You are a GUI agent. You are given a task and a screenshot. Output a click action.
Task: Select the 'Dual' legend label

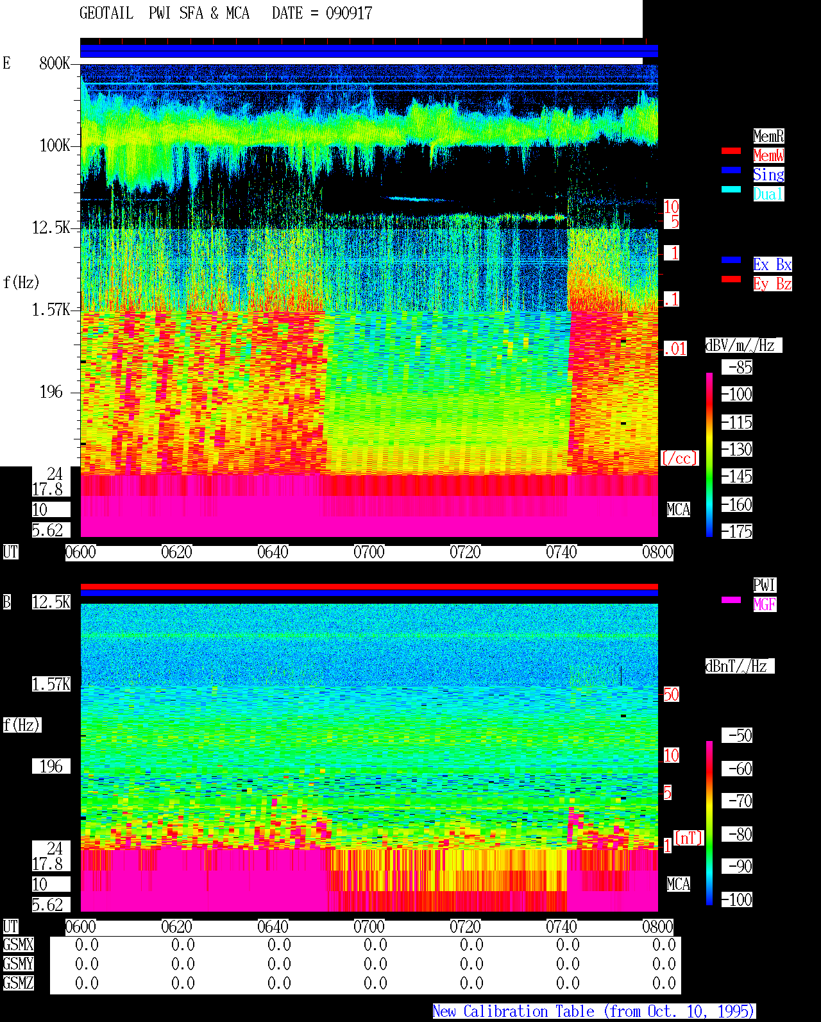[x=768, y=194]
